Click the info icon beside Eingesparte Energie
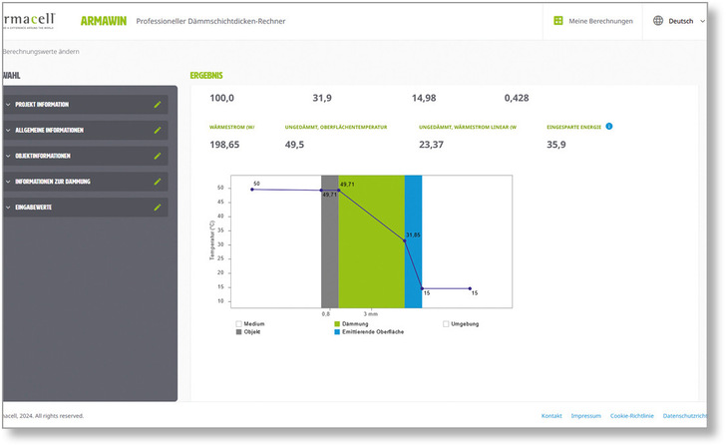726x446 pixels. pos(608,127)
